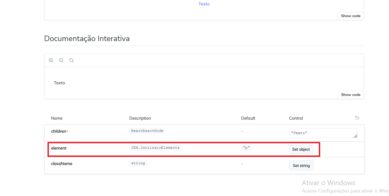Edit the children control text field

click(323, 133)
